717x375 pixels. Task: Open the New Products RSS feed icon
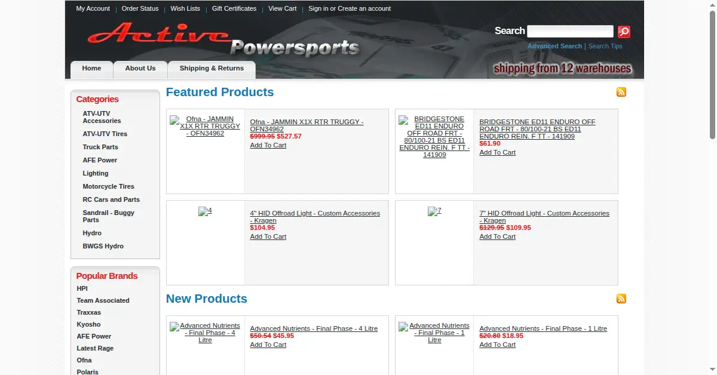(621, 299)
